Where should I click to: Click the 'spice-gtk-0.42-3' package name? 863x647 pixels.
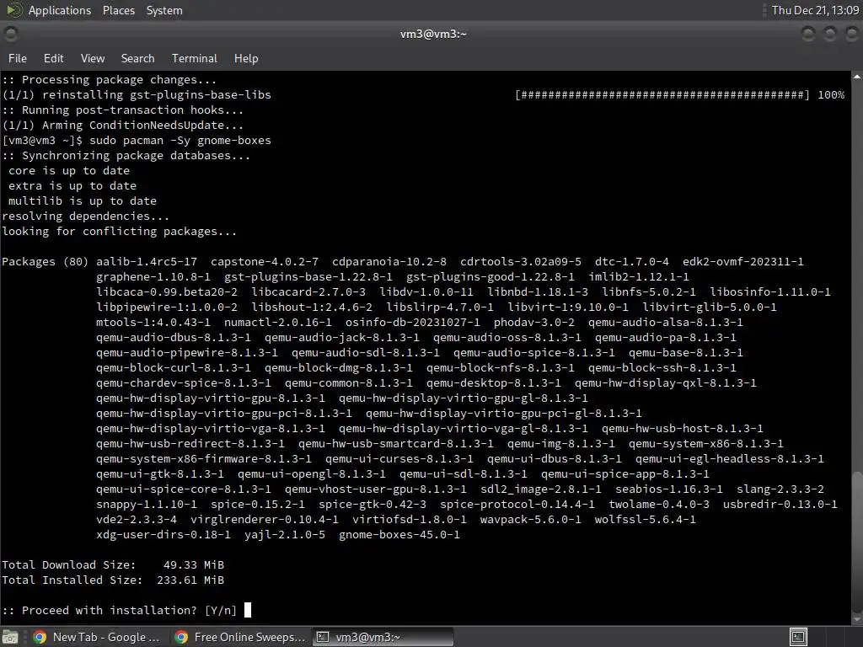pyautogui.click(x=372, y=505)
